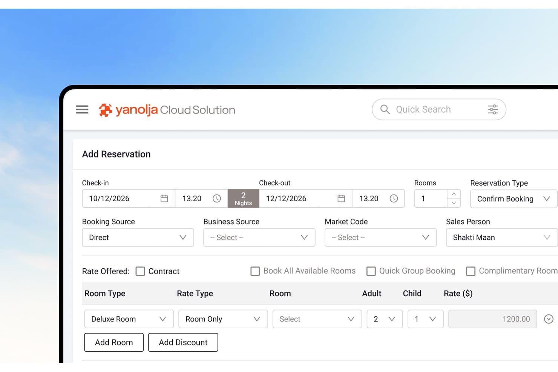Open the Reservation Type dropdown

[x=514, y=199]
